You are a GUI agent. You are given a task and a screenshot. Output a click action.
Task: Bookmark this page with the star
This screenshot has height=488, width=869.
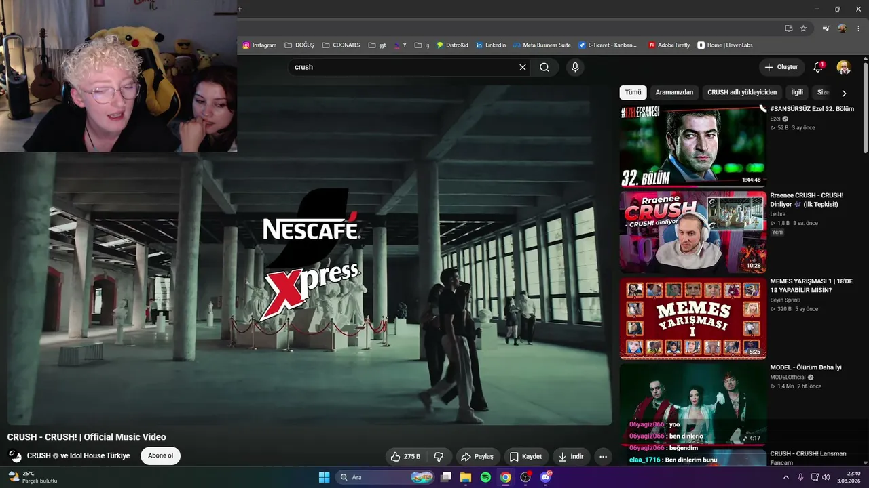tap(803, 28)
